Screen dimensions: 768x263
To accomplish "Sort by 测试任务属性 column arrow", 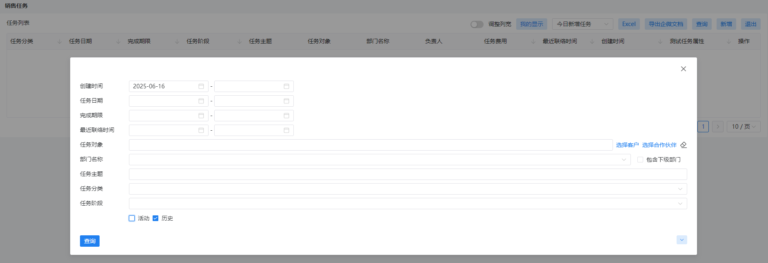I will click(729, 42).
